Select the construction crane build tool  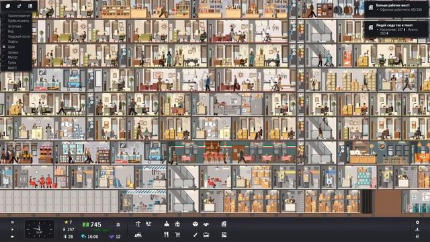[x=138, y=224]
